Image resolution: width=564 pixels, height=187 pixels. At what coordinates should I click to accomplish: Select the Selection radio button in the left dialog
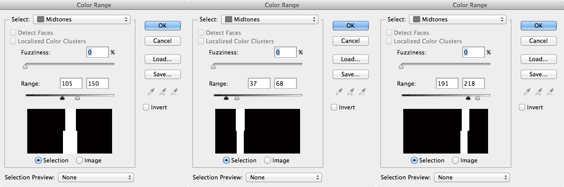[38, 160]
